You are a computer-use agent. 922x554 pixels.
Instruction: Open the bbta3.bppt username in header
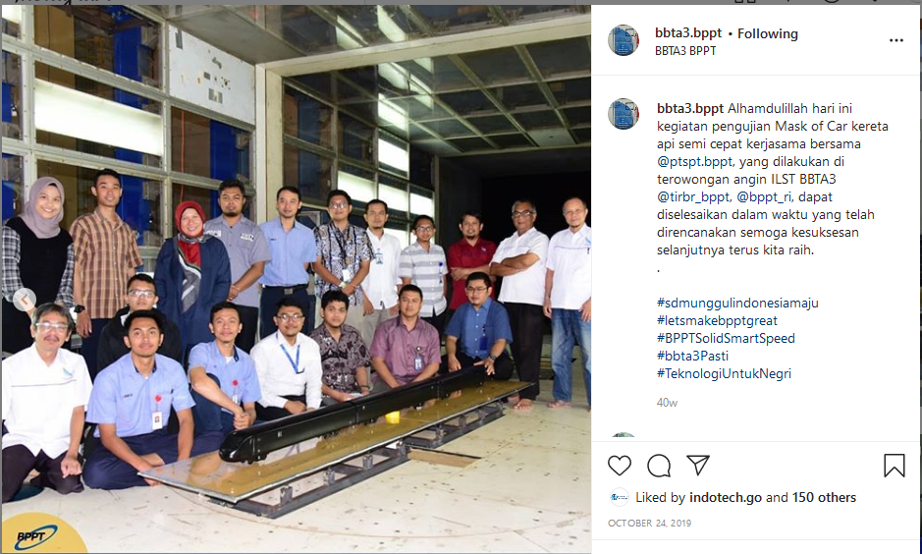point(688,34)
